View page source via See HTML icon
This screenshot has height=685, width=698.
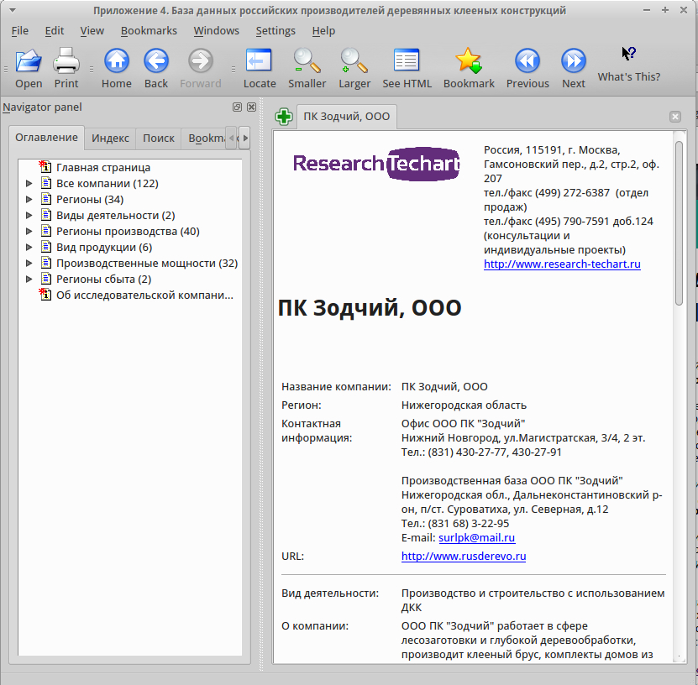(407, 61)
